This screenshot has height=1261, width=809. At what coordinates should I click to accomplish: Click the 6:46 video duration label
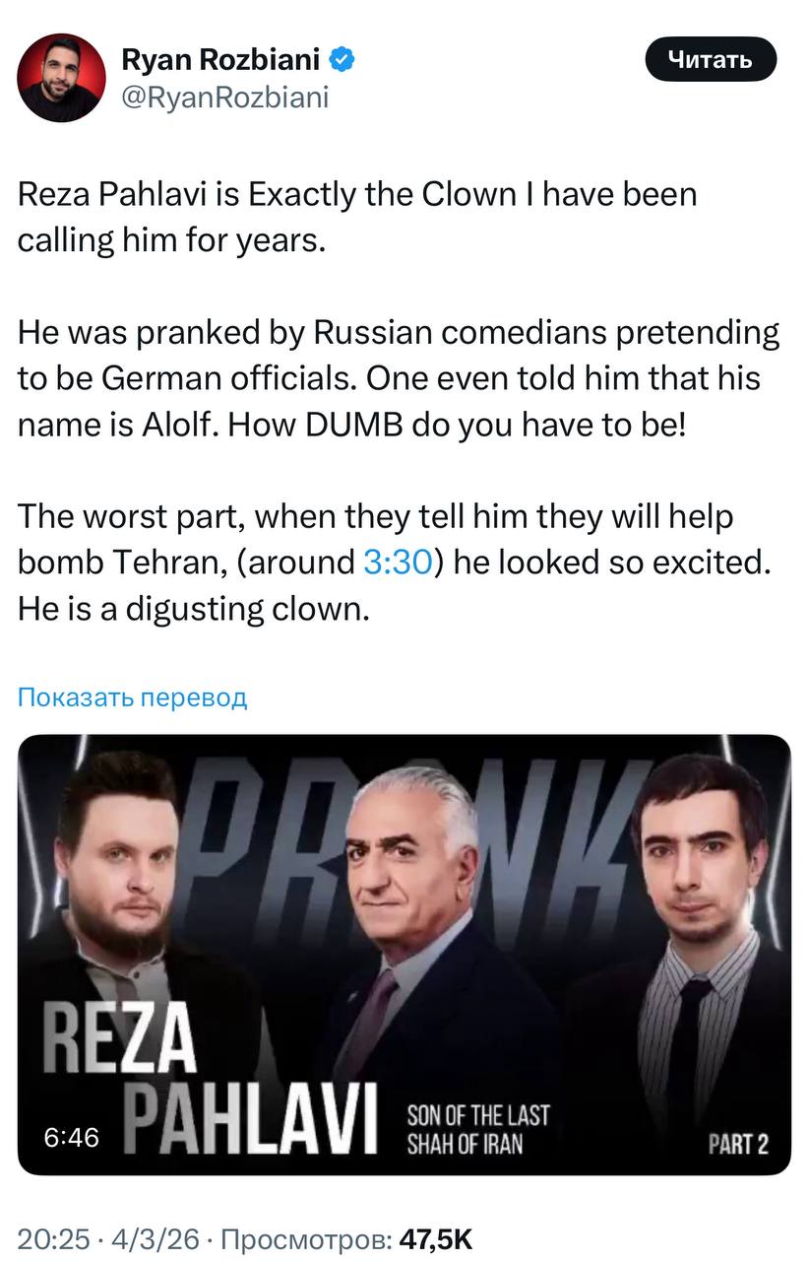[x=72, y=1137]
